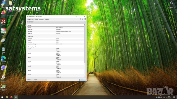
Task: Show hidden system tray icons
Action: point(154,97)
